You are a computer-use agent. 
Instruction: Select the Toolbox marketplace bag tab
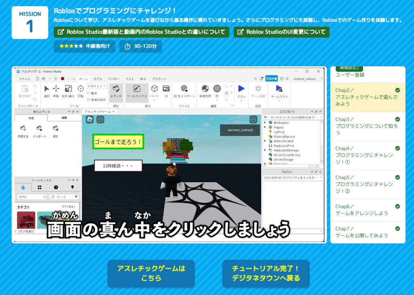[x=23, y=188]
